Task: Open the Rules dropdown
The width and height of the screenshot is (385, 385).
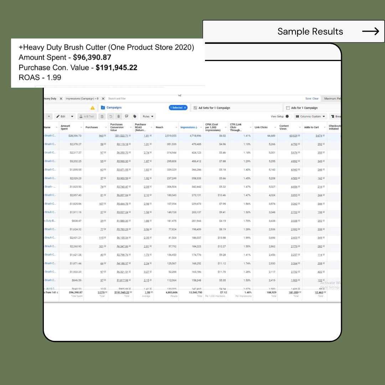Action: pyautogui.click(x=148, y=116)
